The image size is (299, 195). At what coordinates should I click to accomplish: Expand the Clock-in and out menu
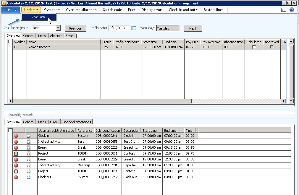183,10
